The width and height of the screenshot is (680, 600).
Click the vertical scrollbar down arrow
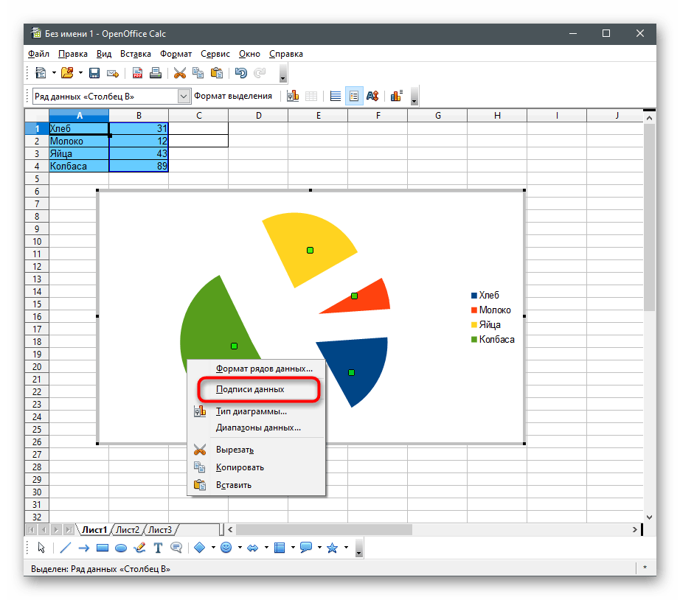coord(649,517)
